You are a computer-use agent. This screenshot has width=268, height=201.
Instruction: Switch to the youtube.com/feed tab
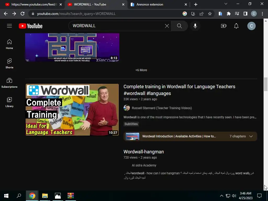pyautogui.click(x=32, y=4)
